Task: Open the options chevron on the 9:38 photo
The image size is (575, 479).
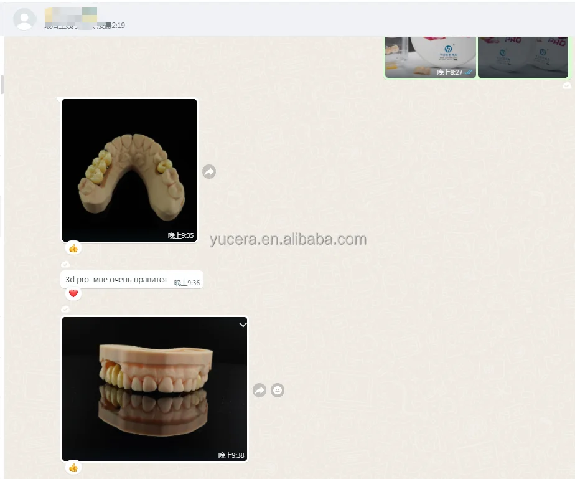Action: point(243,325)
